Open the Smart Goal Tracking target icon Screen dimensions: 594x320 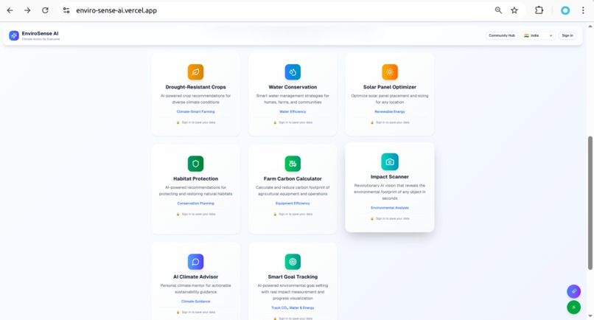[293, 262]
